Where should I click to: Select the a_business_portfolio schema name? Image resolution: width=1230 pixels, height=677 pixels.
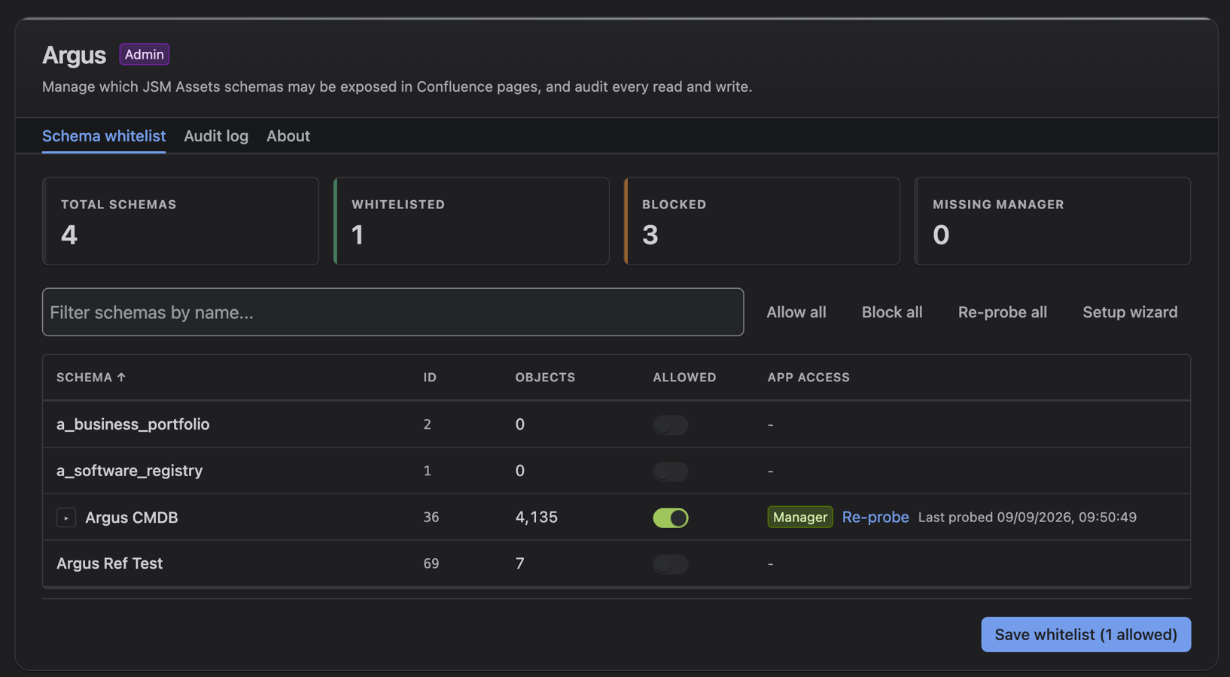(132, 424)
